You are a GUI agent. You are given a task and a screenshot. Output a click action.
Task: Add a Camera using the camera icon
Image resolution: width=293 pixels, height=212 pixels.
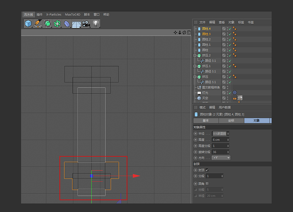pos(86,24)
